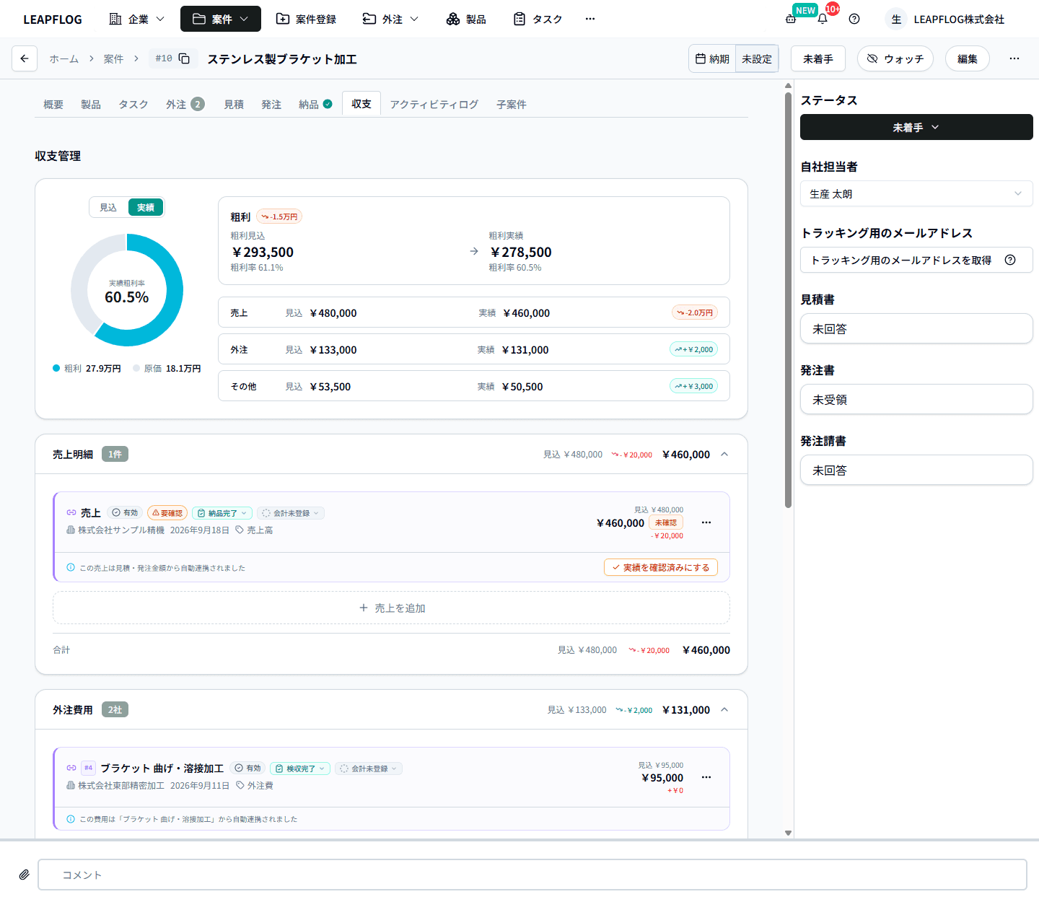
Task: Select the 実績 toggle option
Action: [x=146, y=207]
